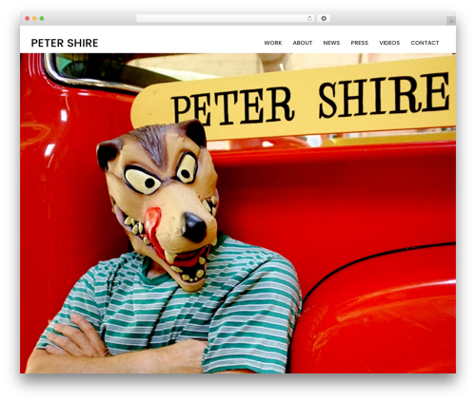Image resolution: width=476 pixels, height=402 pixels.
Task: Click the download icon beside the address bar
Action: coord(324,19)
